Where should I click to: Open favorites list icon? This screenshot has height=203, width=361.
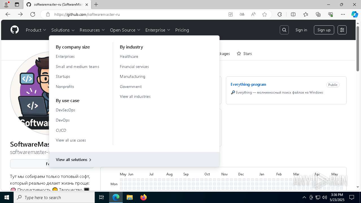[306, 14]
